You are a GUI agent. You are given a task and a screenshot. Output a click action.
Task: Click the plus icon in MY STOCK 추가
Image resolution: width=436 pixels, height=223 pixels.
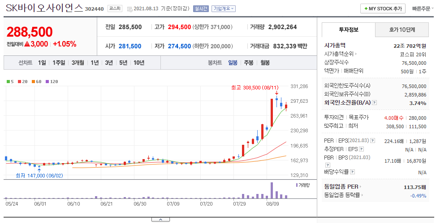366,8
